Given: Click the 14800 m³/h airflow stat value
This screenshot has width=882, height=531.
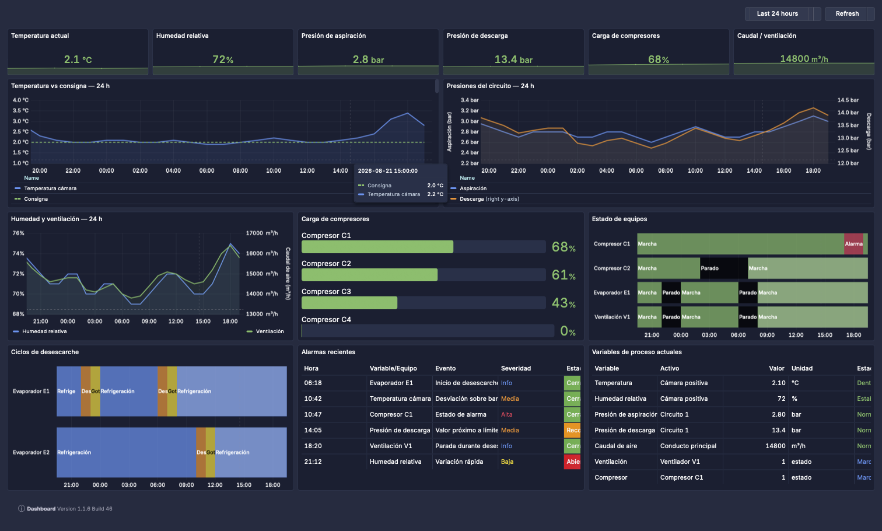Looking at the screenshot, I should point(804,59).
